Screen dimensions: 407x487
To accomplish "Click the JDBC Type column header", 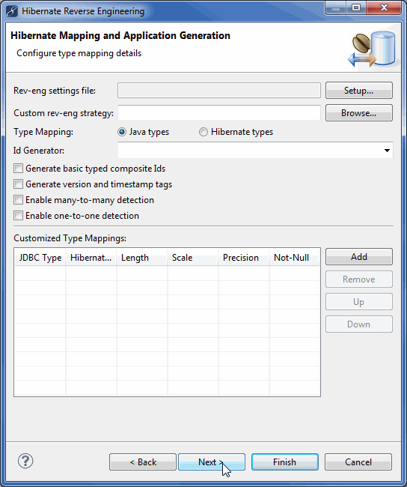I will (40, 258).
